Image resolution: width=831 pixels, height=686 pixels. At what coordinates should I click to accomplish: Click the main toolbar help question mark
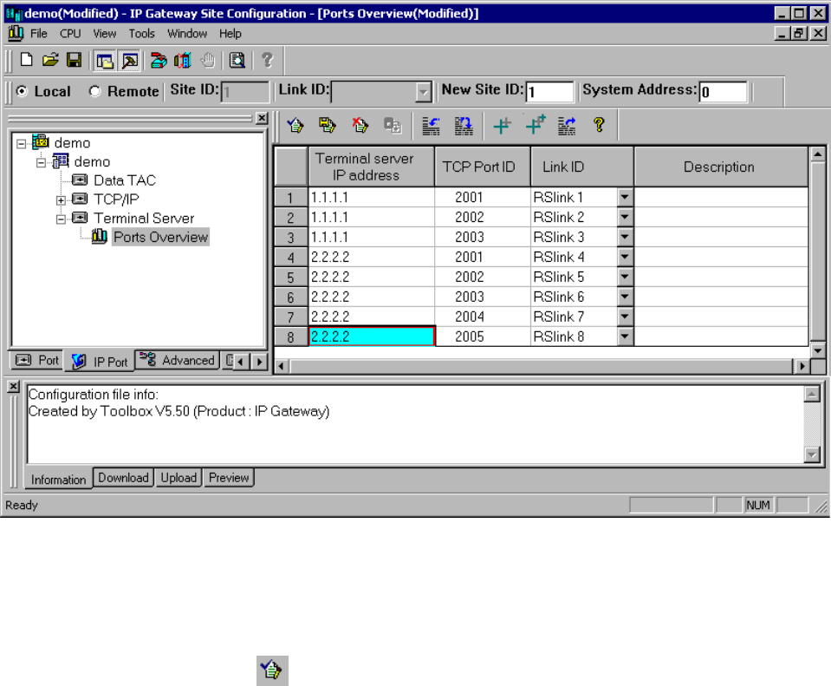(267, 61)
